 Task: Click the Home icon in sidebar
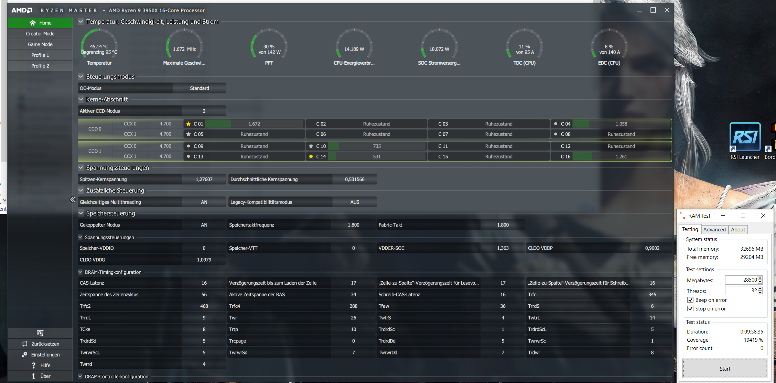pyautogui.click(x=33, y=23)
